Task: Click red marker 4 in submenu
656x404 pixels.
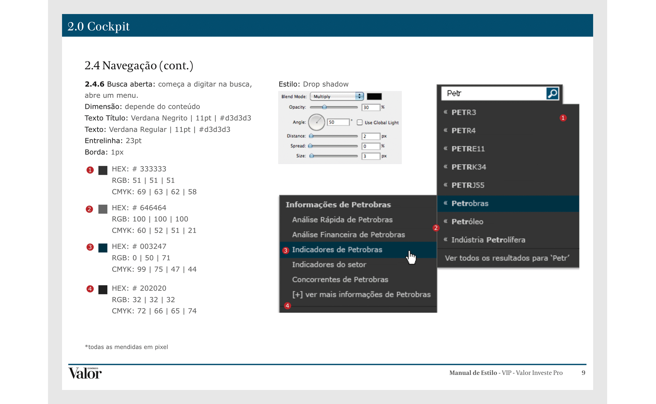Action: (x=287, y=305)
